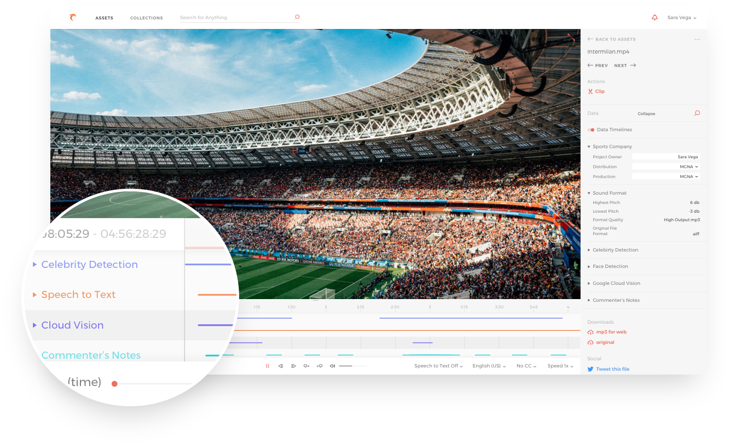
Task: Download the mp3 for web file
Action: click(611, 332)
